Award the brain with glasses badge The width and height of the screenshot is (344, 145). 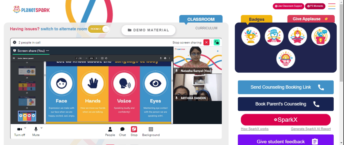tap(286, 59)
